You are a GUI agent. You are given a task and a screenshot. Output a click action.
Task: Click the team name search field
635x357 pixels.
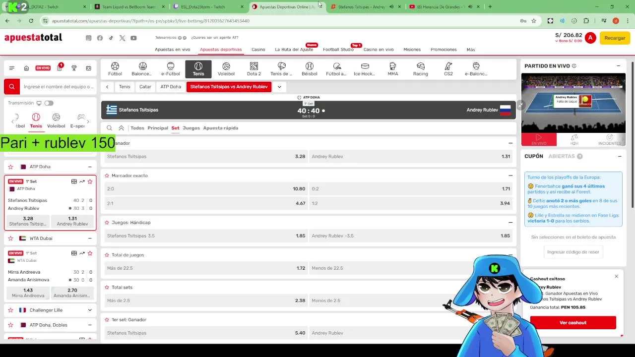coord(58,87)
